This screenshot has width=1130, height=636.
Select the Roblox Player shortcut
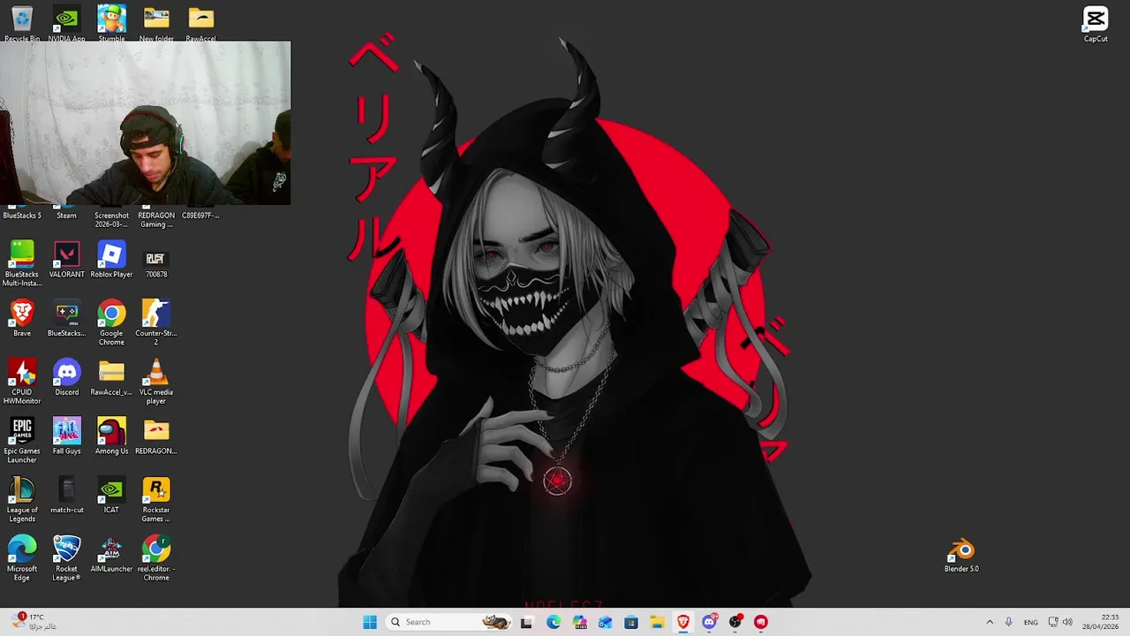111,260
